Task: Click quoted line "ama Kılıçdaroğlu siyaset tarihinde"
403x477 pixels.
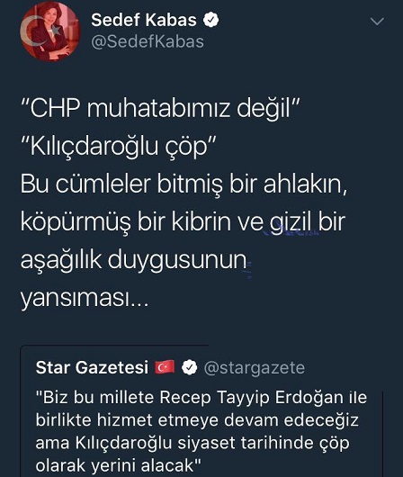Action: tap(193, 443)
